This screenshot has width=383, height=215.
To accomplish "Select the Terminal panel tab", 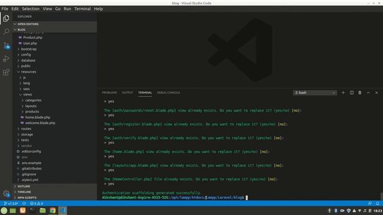I will pos(145,93).
